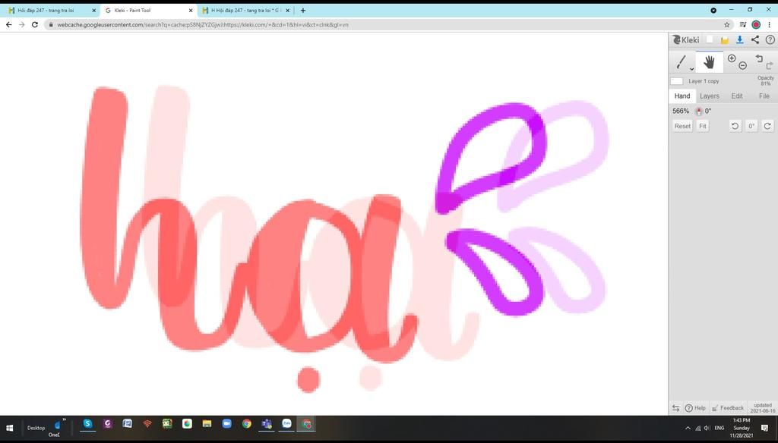Undo the last action
The height and width of the screenshot is (443, 778).
(759, 58)
